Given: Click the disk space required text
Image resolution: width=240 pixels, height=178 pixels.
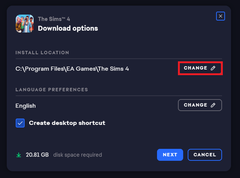Looking at the screenshot, I should (x=77, y=154).
